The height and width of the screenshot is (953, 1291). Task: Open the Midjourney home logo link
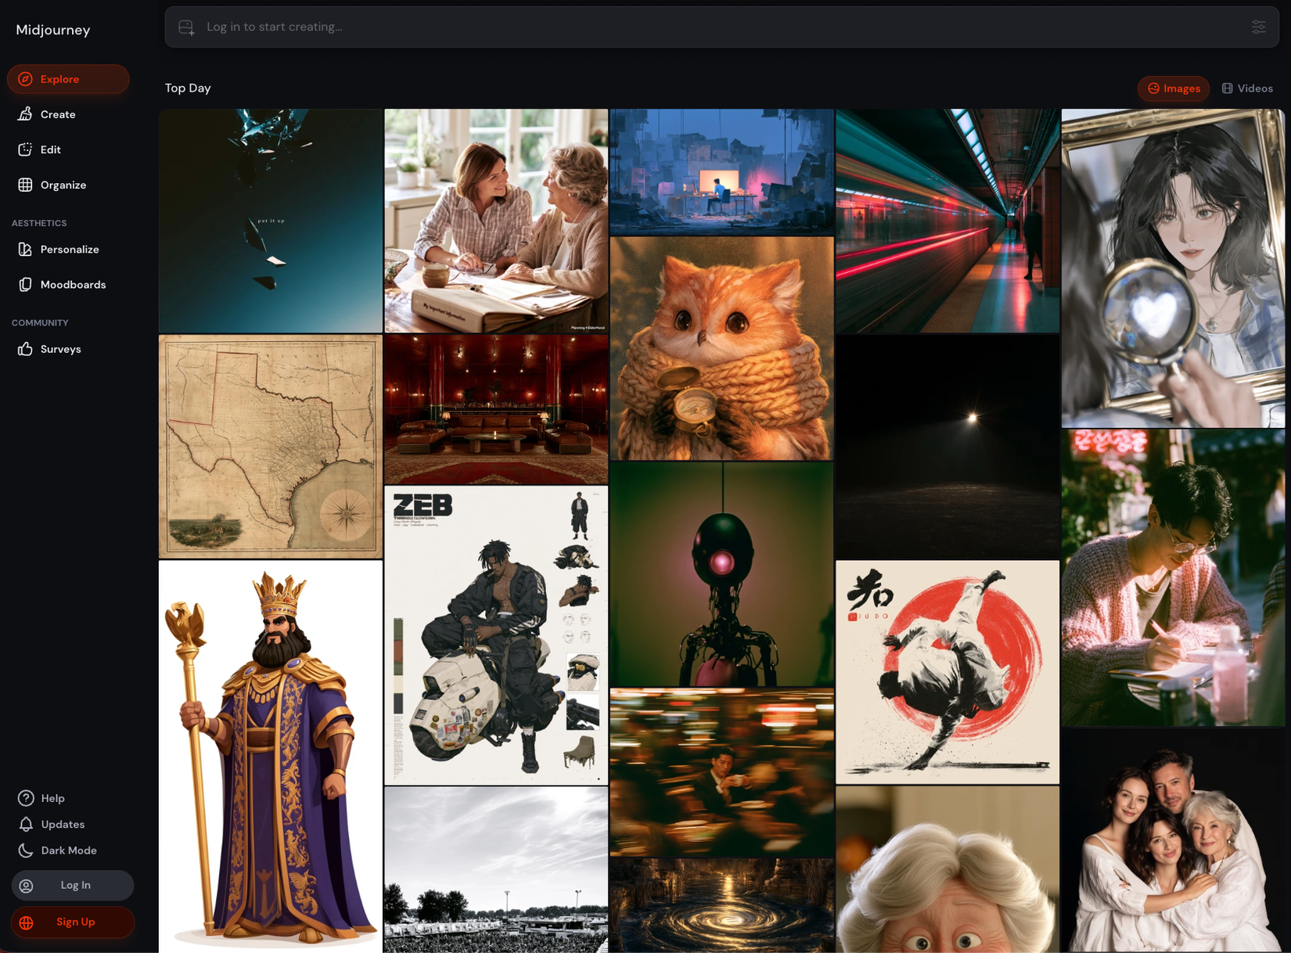[x=53, y=30]
